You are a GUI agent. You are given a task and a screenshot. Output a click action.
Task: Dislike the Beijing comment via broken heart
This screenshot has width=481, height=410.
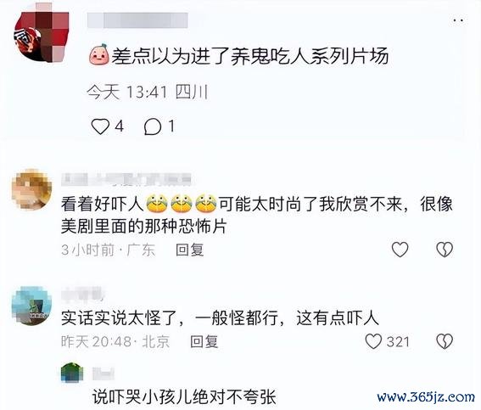click(445, 341)
